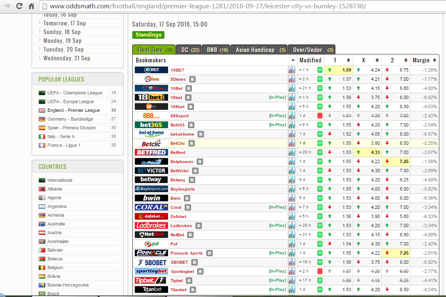Viewport: 446px width, 297px height.
Task: Open chart icon in the Pinnacle Sports row
Action: 291,253
